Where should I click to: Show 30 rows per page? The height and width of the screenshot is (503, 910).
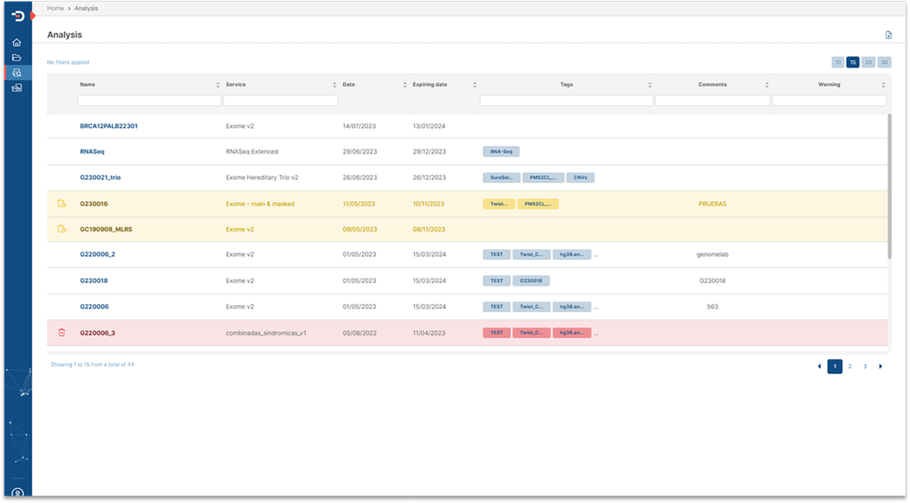[884, 62]
